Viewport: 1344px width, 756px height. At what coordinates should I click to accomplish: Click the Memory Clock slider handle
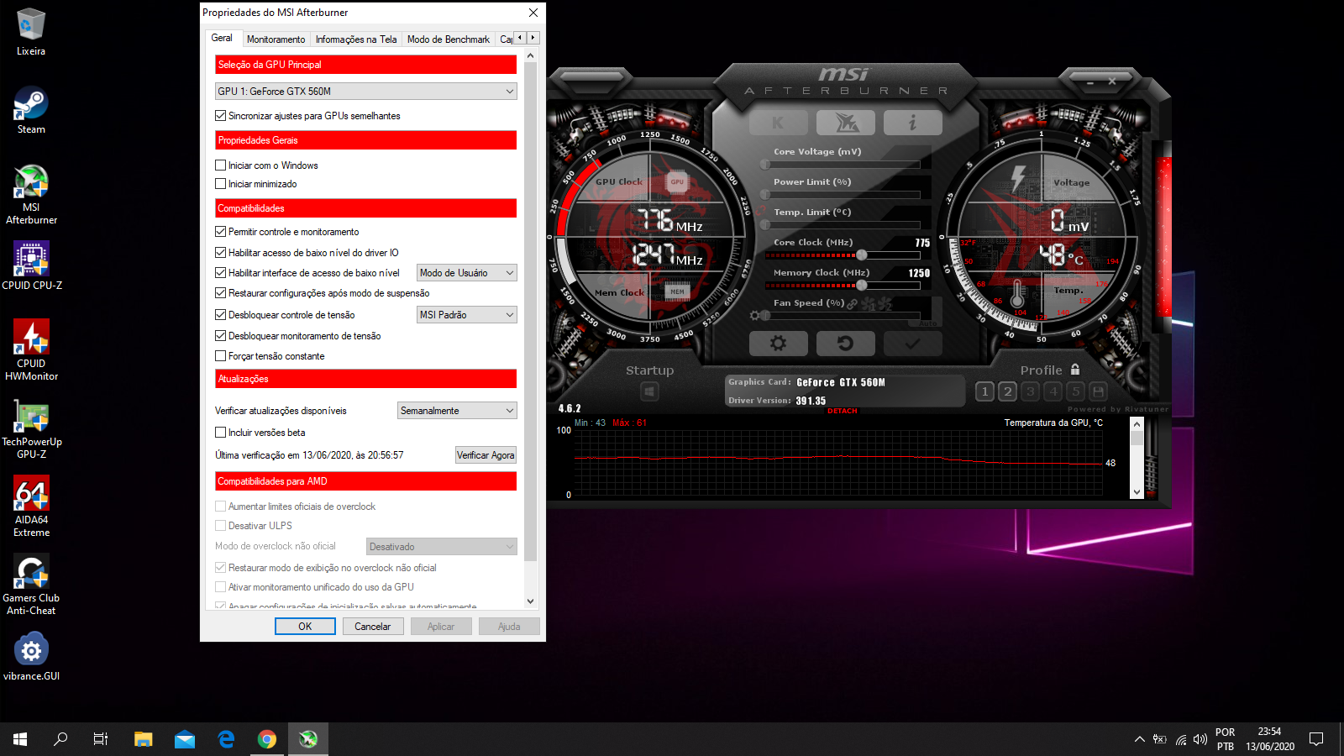[x=861, y=285]
